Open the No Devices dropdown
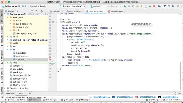 point(114,6)
